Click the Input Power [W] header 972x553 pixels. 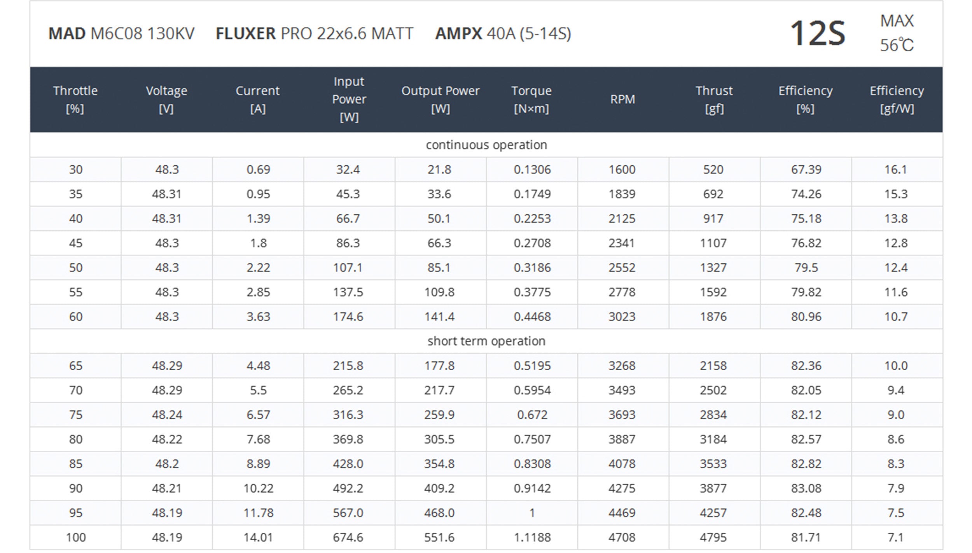349,100
